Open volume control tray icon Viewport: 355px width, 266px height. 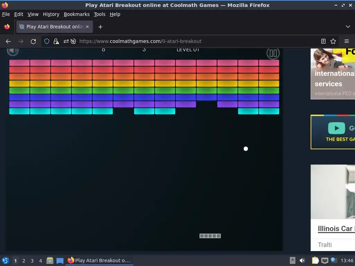tap(302, 260)
